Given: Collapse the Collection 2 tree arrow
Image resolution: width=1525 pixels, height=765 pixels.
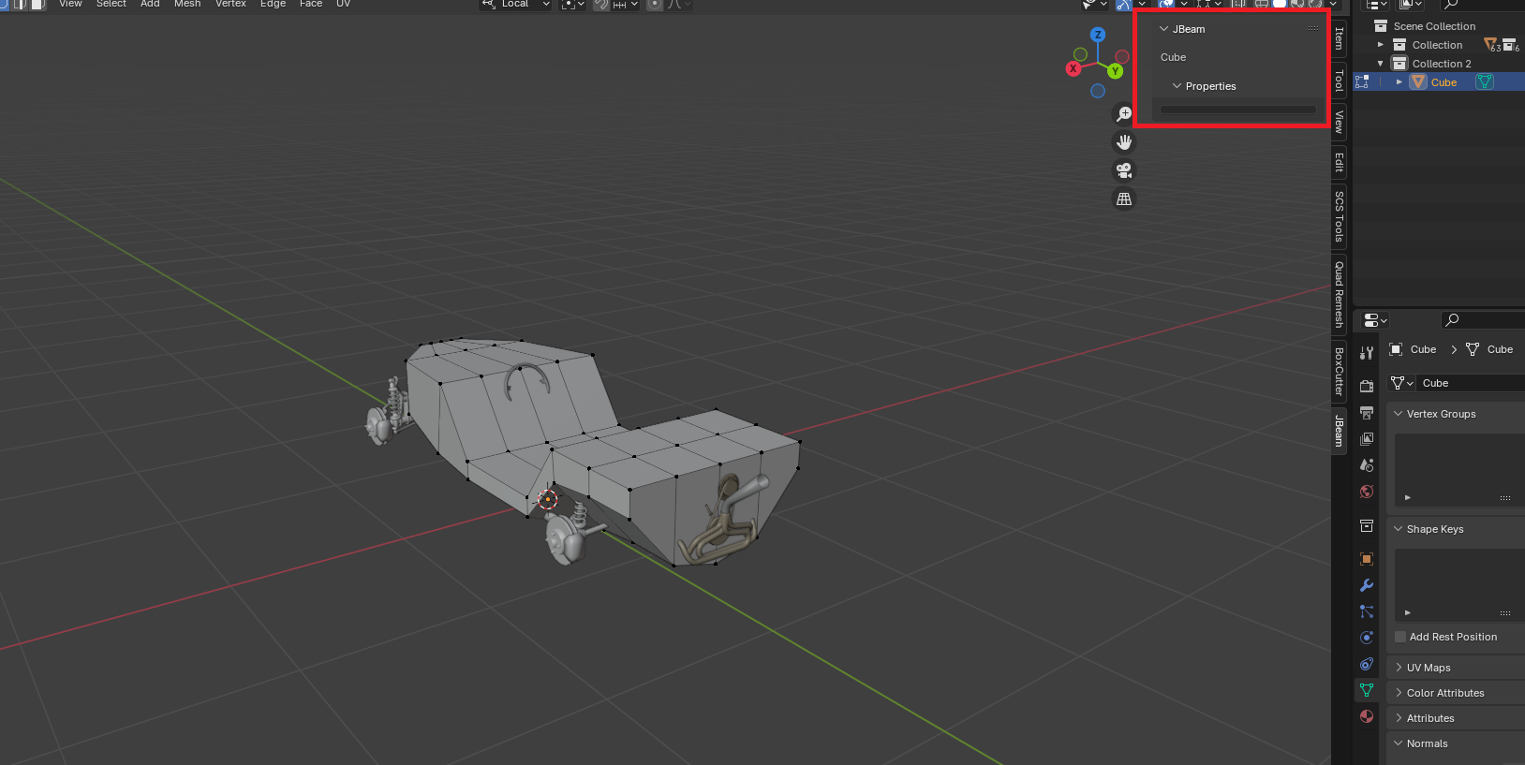Looking at the screenshot, I should (1380, 64).
